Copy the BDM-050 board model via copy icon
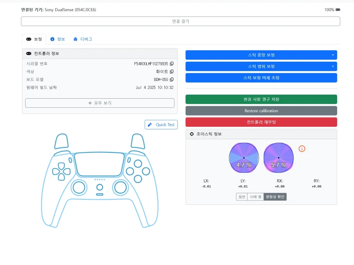This screenshot has width=354, height=265. pos(172,79)
